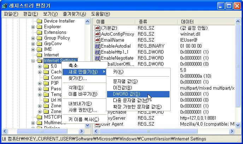This screenshot has width=243, height=144.
Task: Click the string icon of (기본값) value
Action: click(97, 28)
